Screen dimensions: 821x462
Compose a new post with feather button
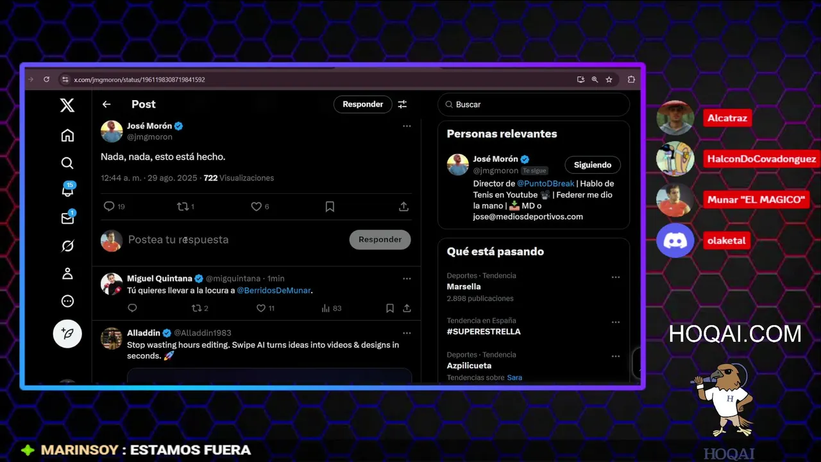[67, 334]
